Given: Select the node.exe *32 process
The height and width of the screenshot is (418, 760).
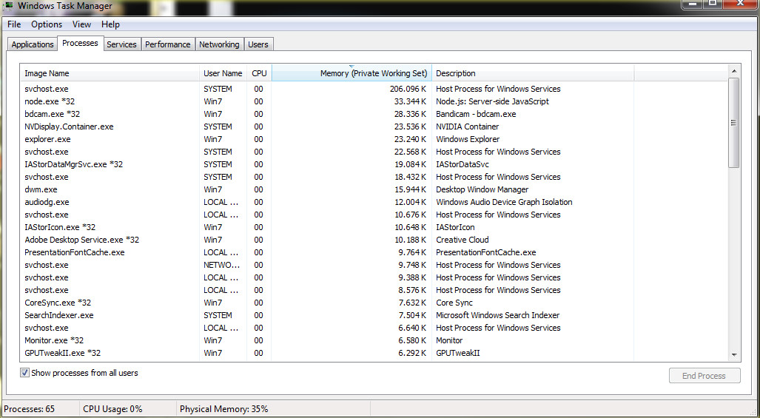Looking at the screenshot, I should coord(50,101).
